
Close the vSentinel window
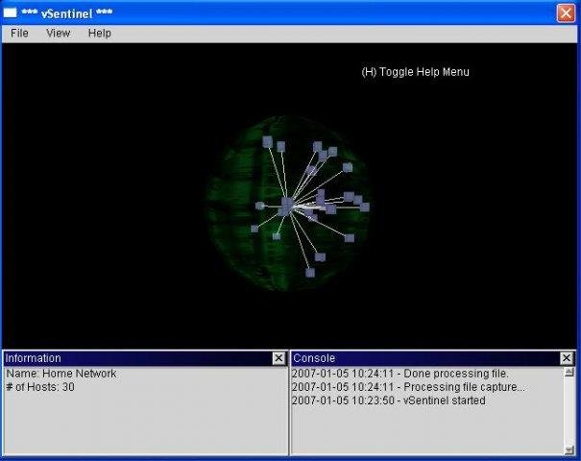pyautogui.click(x=566, y=13)
